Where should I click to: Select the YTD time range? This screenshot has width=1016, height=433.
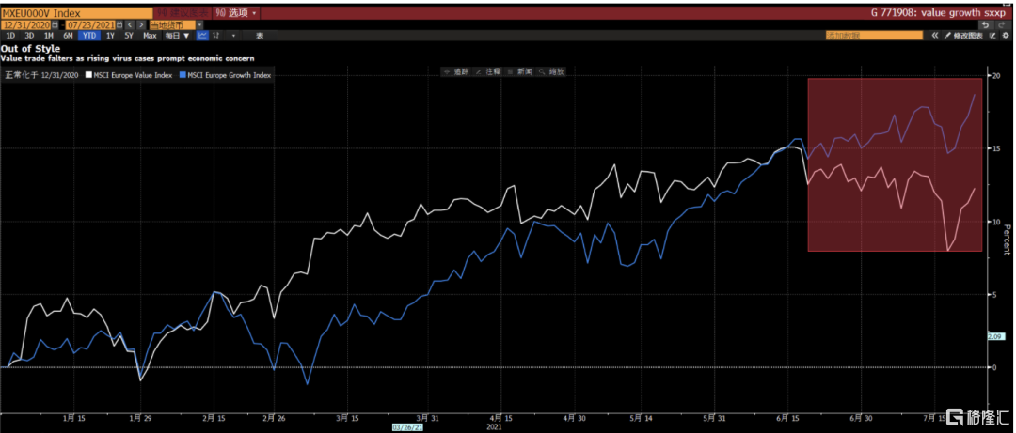(89, 36)
